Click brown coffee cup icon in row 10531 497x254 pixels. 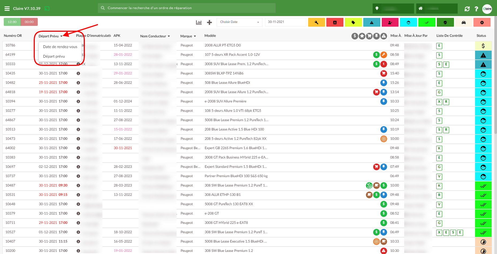click(x=369, y=195)
